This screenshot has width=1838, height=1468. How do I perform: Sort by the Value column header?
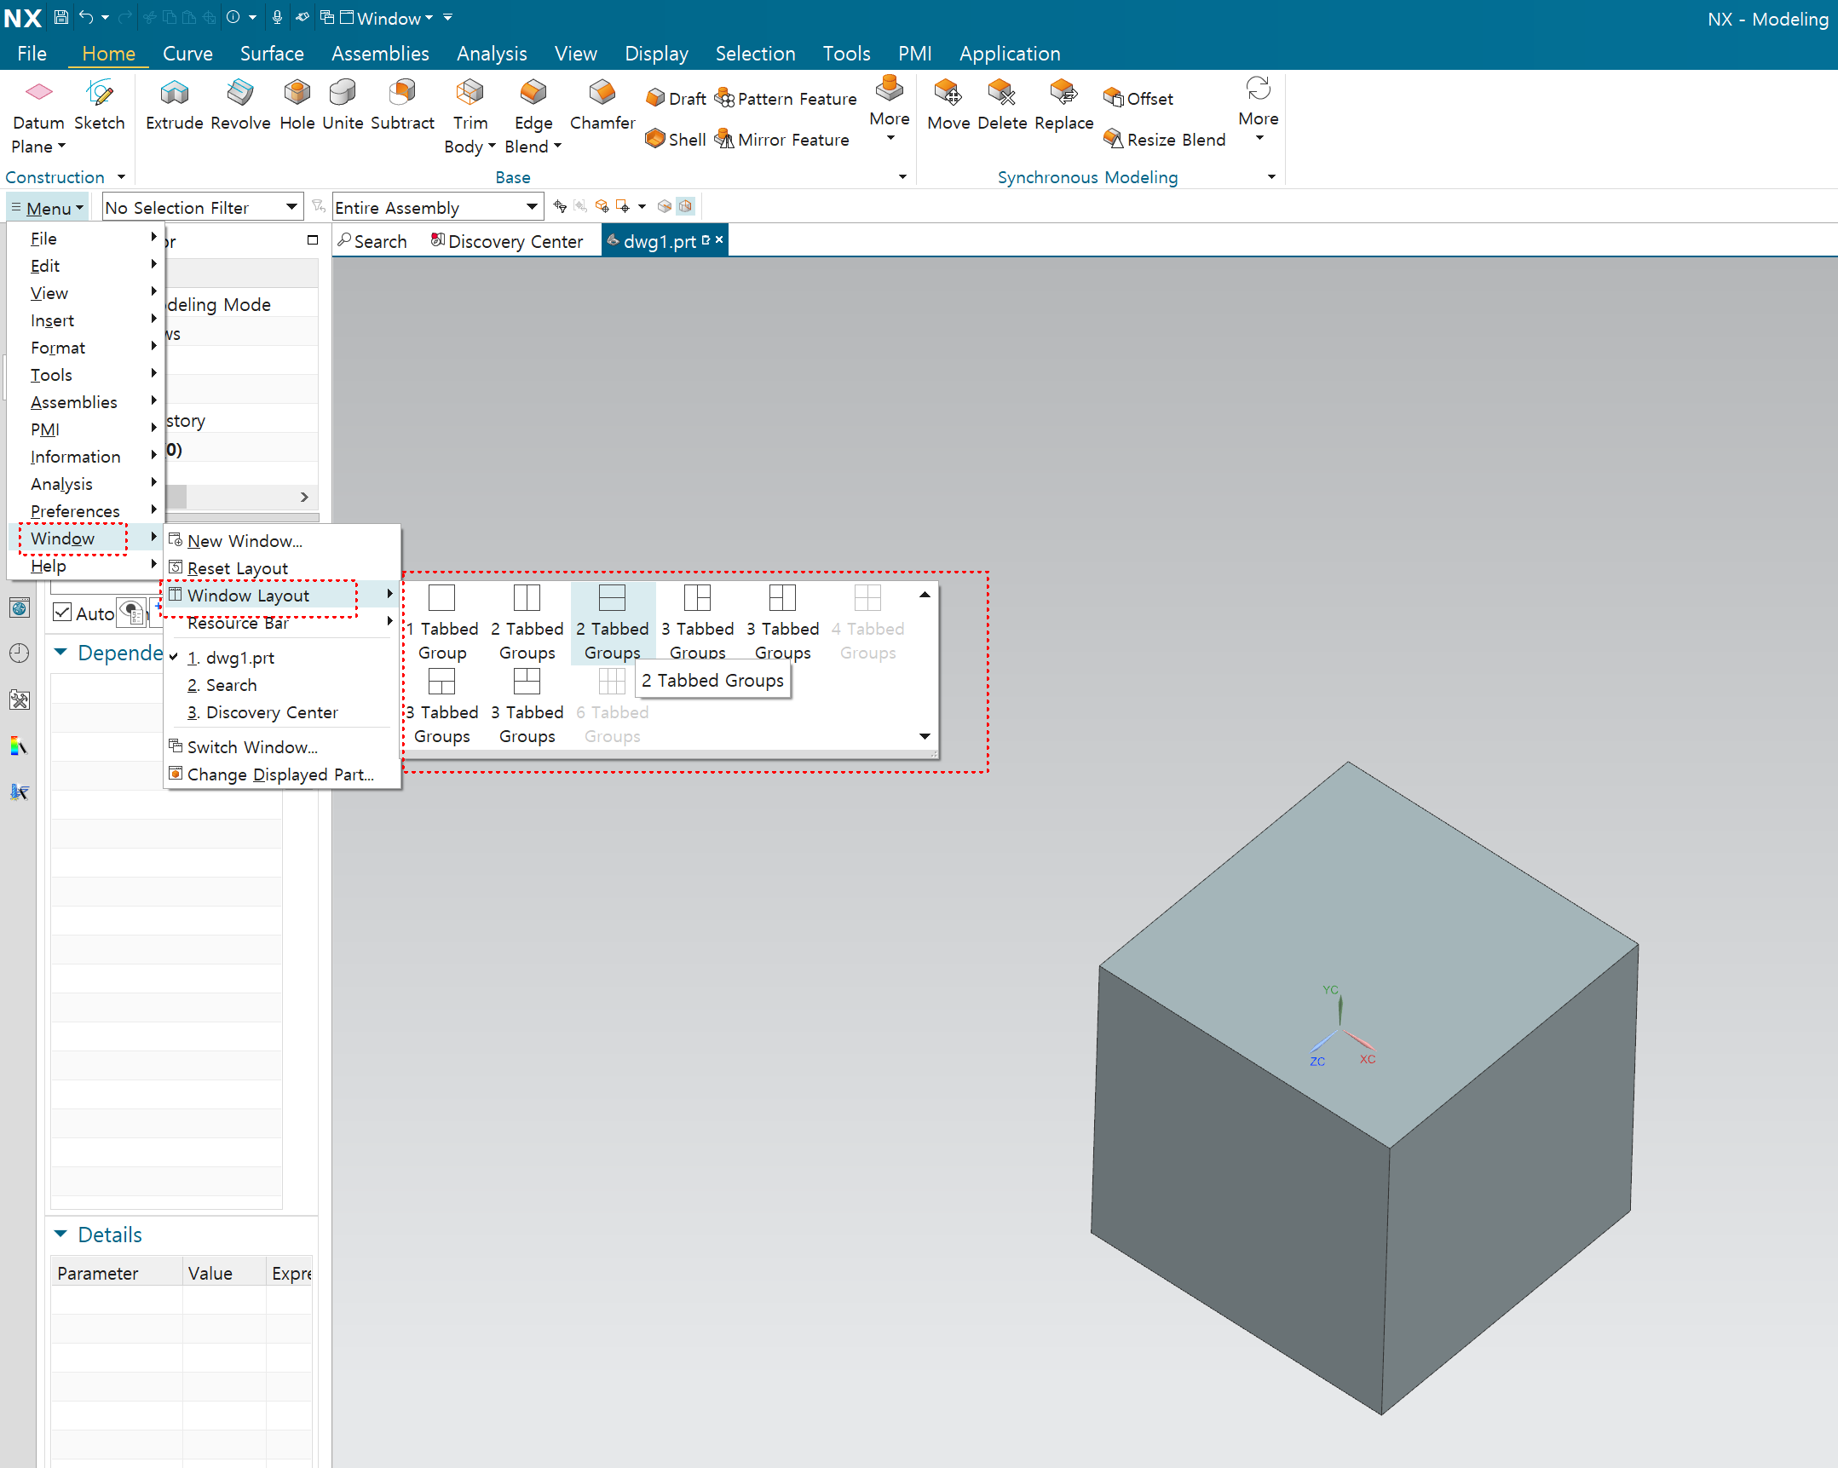coord(225,1272)
